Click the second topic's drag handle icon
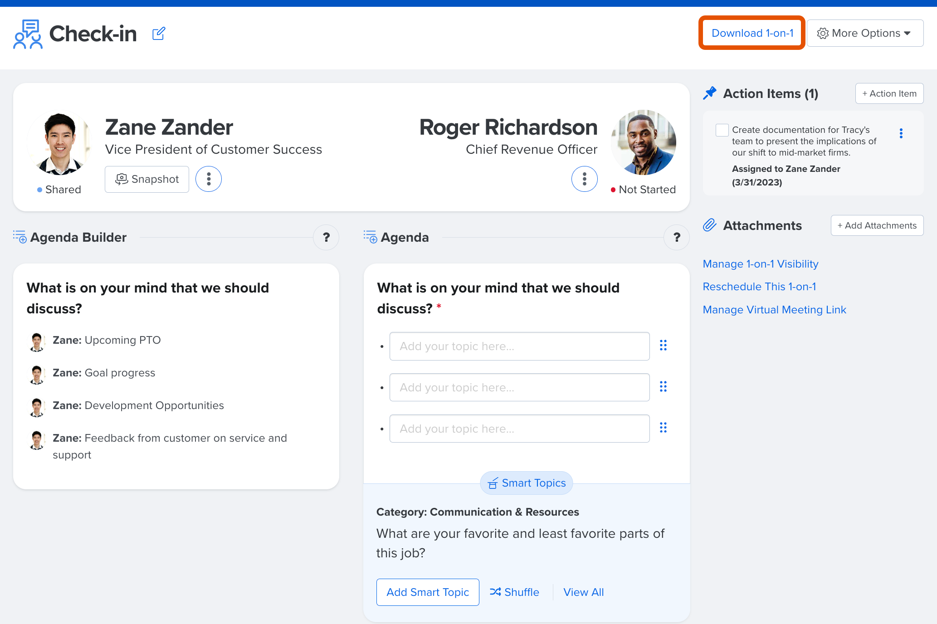The width and height of the screenshot is (937, 624). pos(663,386)
